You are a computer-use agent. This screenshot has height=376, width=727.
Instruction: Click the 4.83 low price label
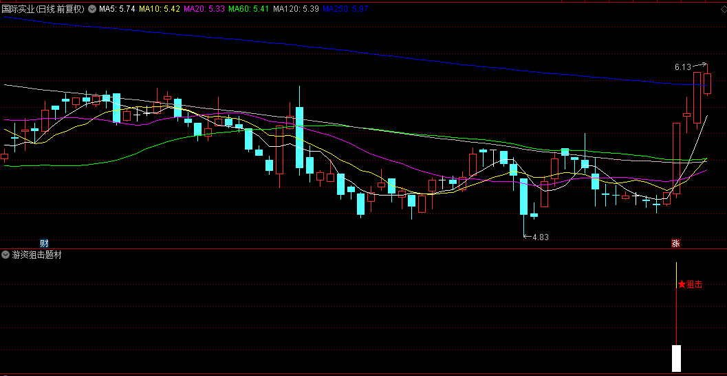pos(540,237)
